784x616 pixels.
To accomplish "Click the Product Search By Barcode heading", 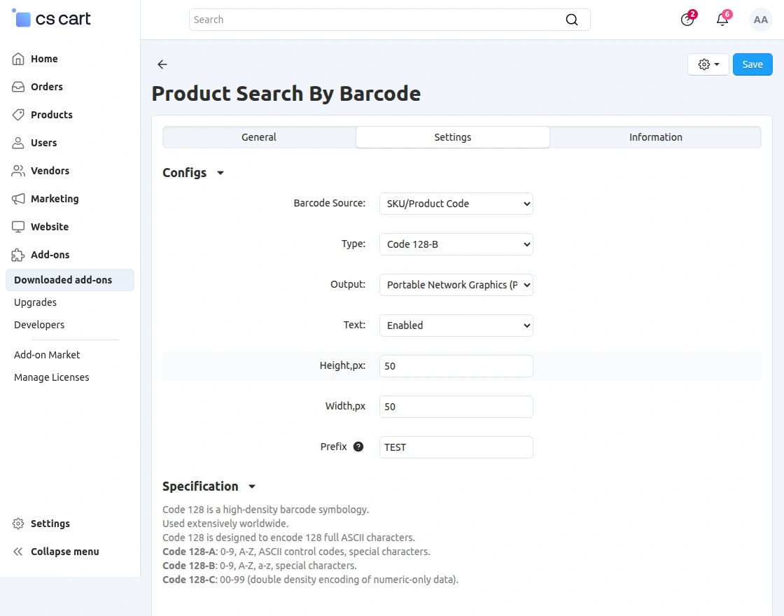I will pyautogui.click(x=286, y=94).
